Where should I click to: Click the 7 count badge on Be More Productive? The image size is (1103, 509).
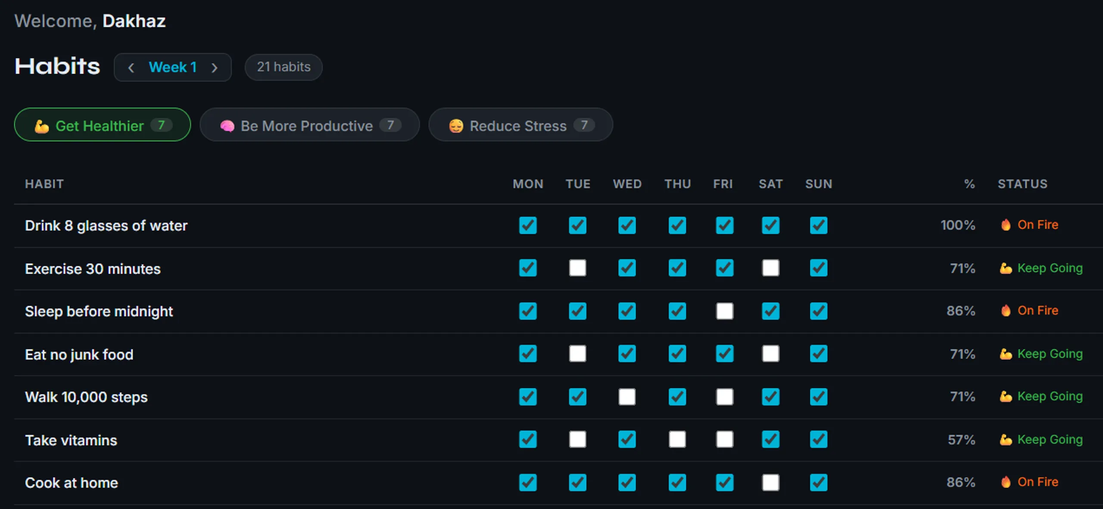point(390,125)
